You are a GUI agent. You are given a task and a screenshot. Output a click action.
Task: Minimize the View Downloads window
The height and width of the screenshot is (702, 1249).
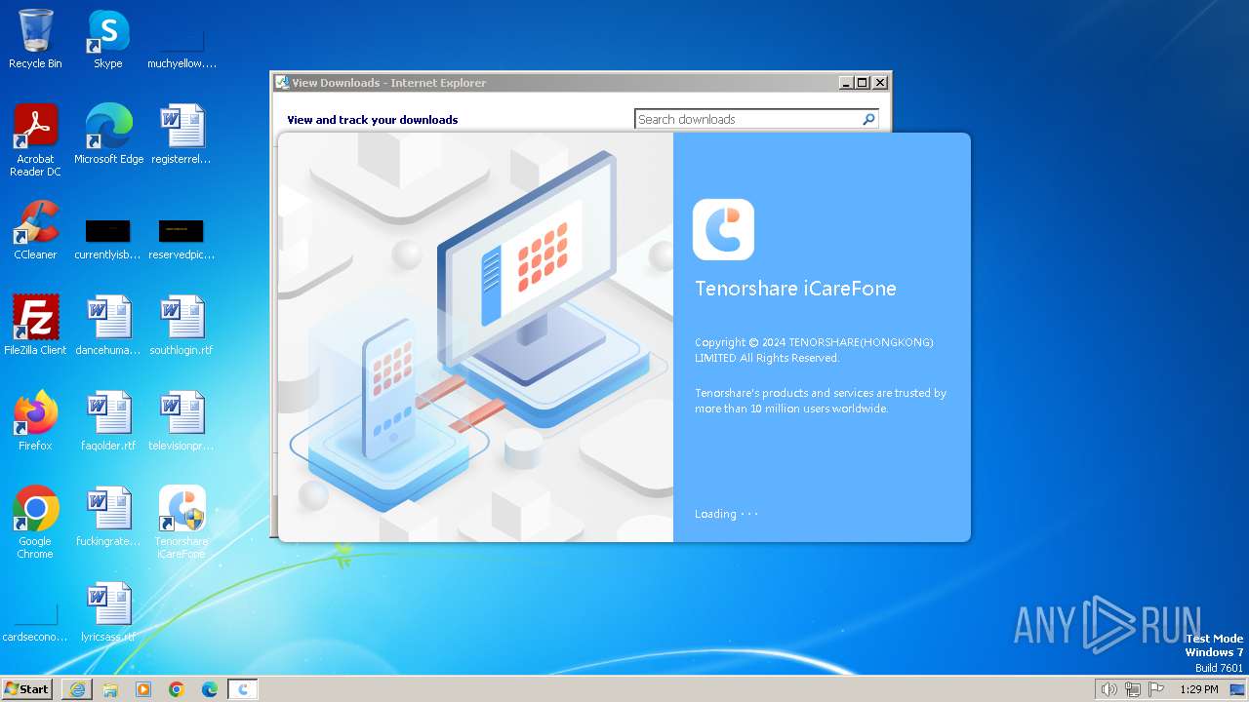pos(846,83)
